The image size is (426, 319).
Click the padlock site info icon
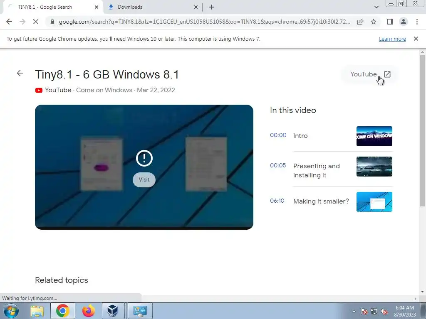tap(52, 22)
